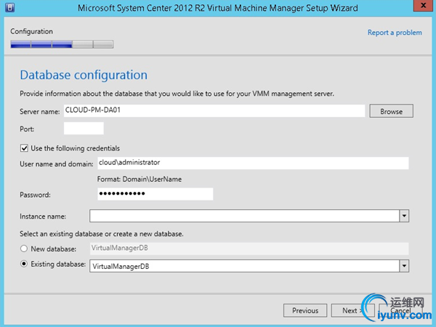Select the New database radio button

point(24,249)
